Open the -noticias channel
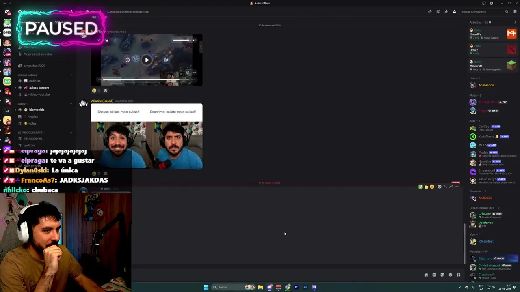The width and height of the screenshot is (520, 292). coord(35,81)
